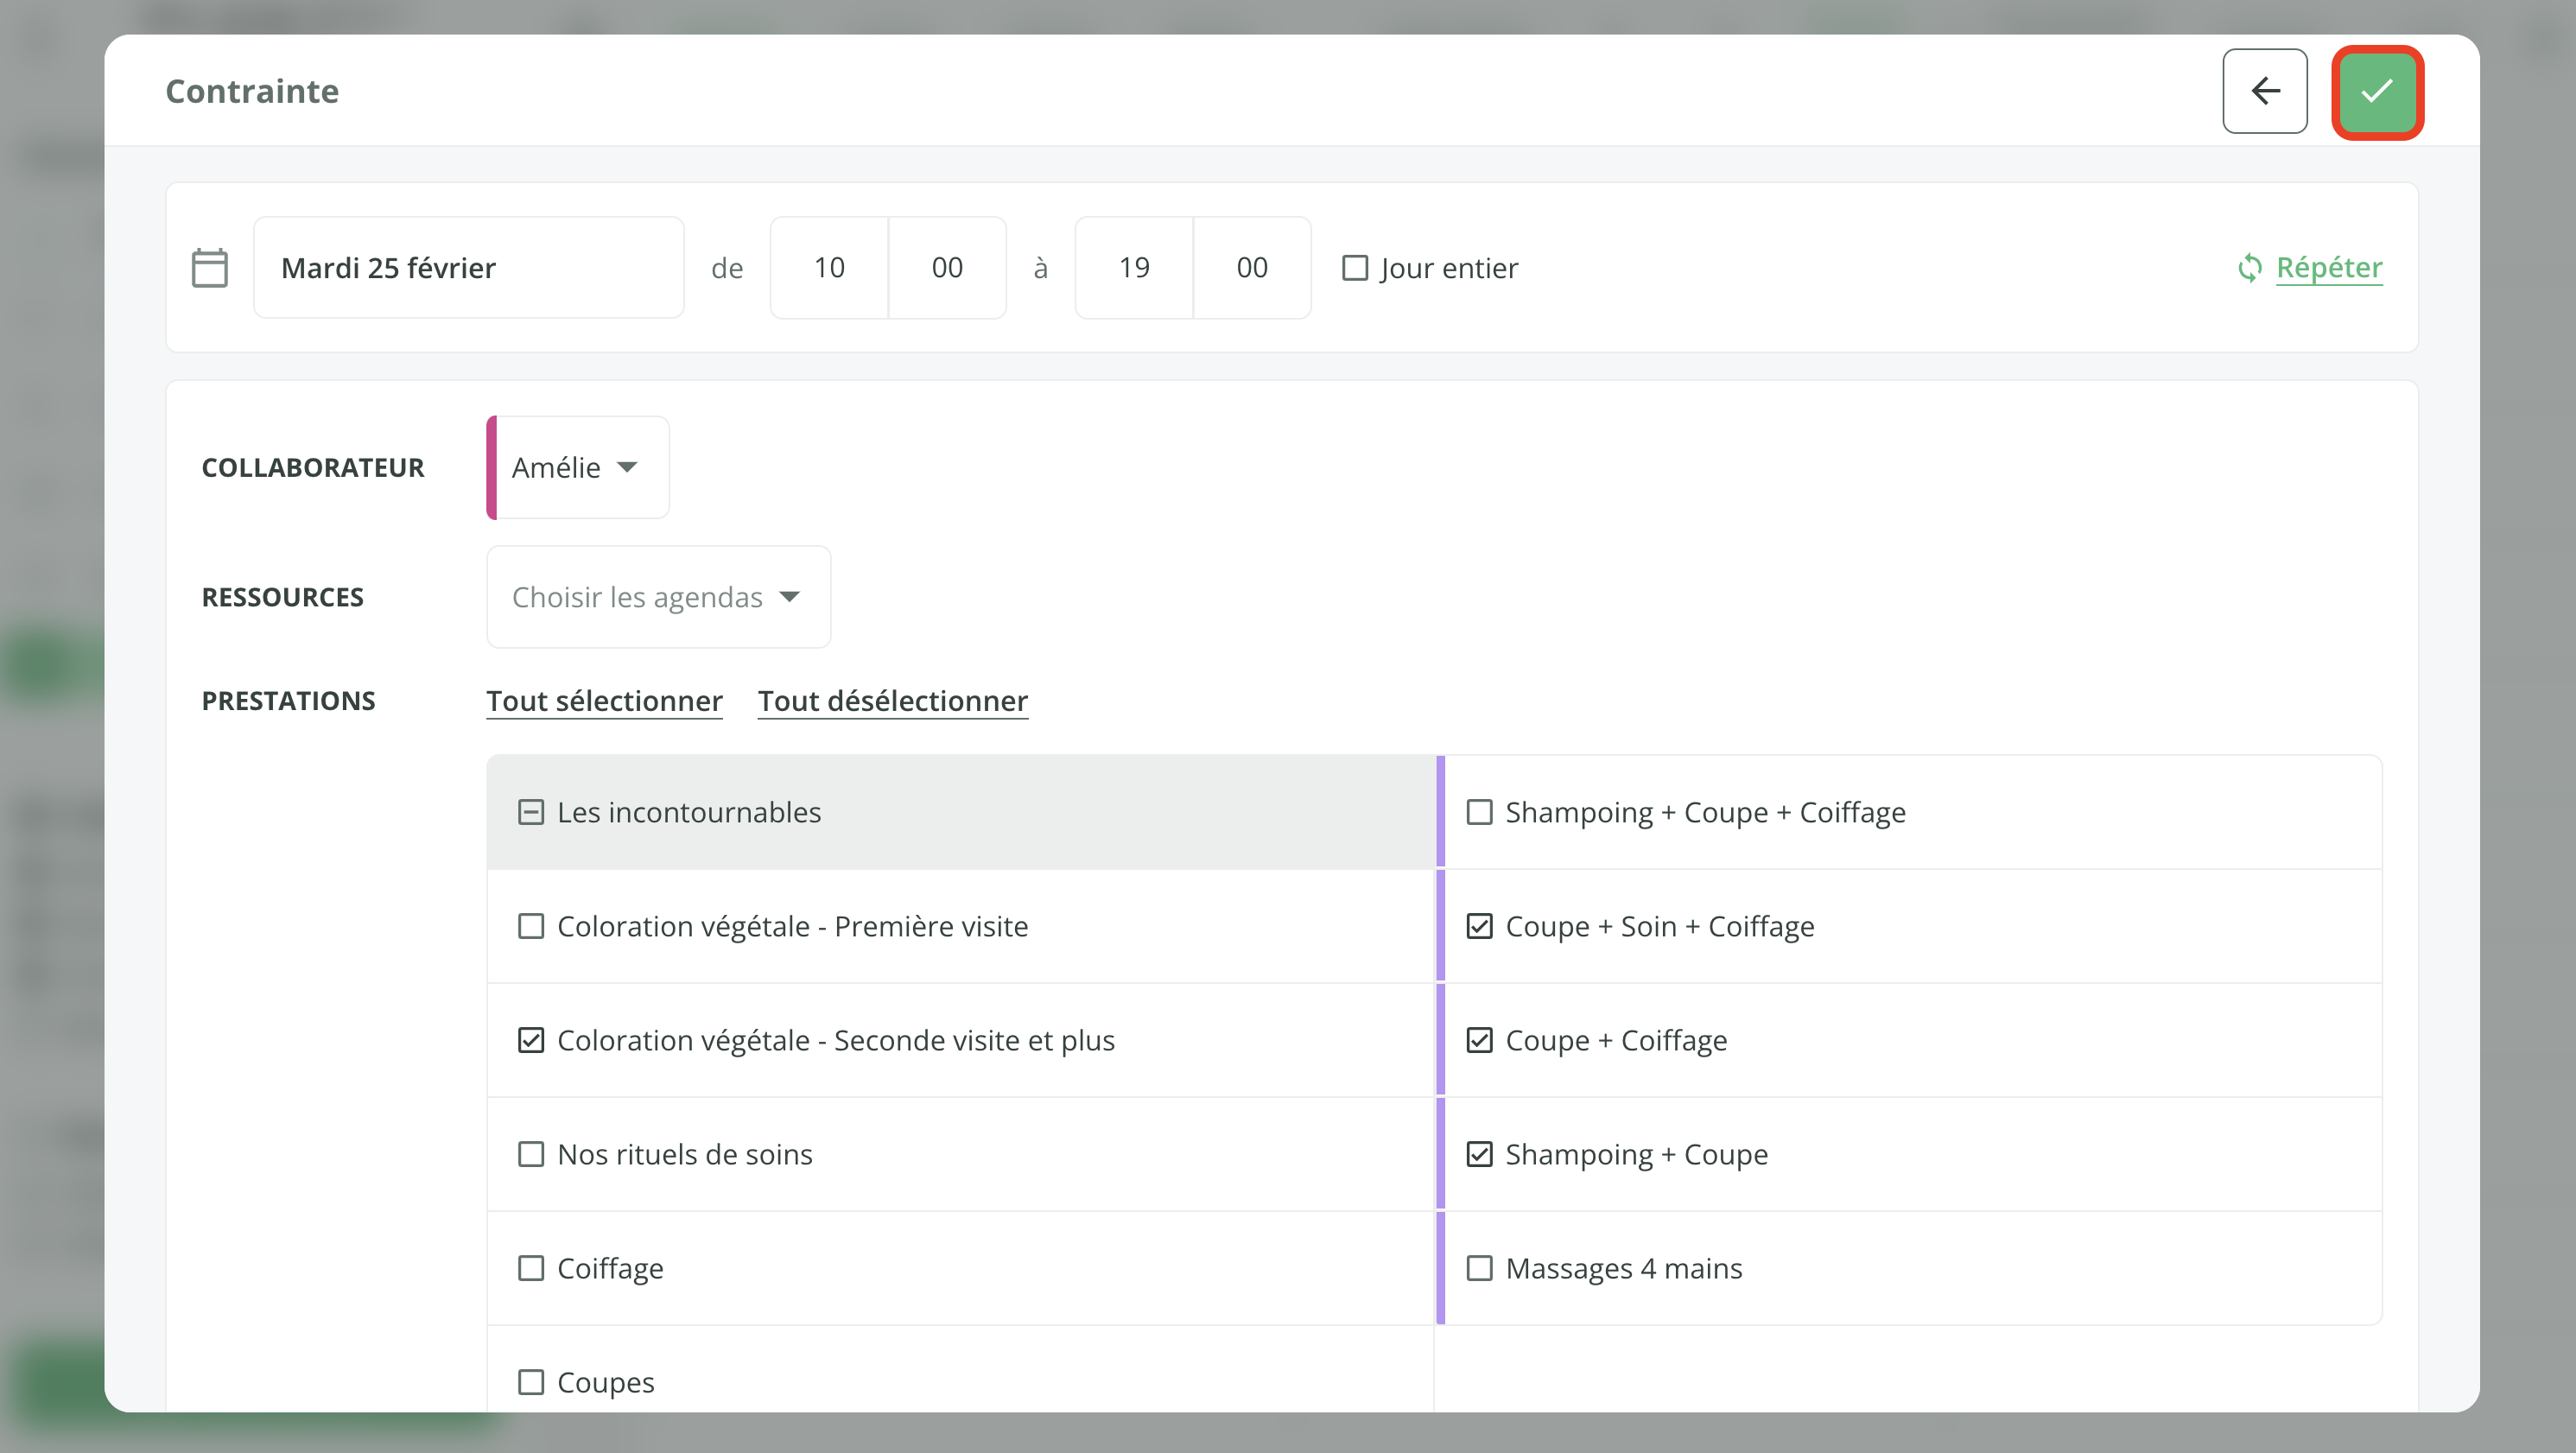
Task: Click the calendar icon next to the date
Action: tap(210, 266)
